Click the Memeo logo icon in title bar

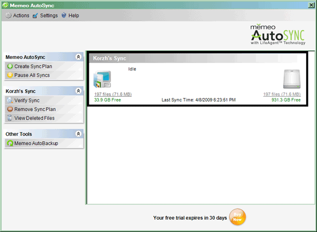[x=5, y=5]
